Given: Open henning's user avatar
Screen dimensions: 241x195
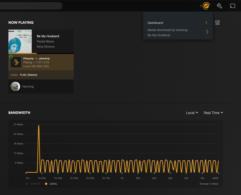Looking at the screenshot, I should point(15,87).
